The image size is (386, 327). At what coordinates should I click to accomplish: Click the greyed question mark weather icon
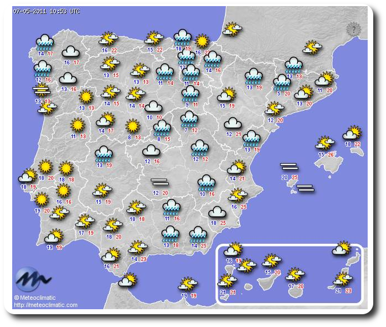[353, 29]
